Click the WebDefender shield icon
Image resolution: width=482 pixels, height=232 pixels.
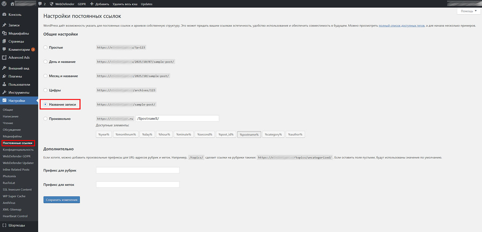click(x=52, y=4)
